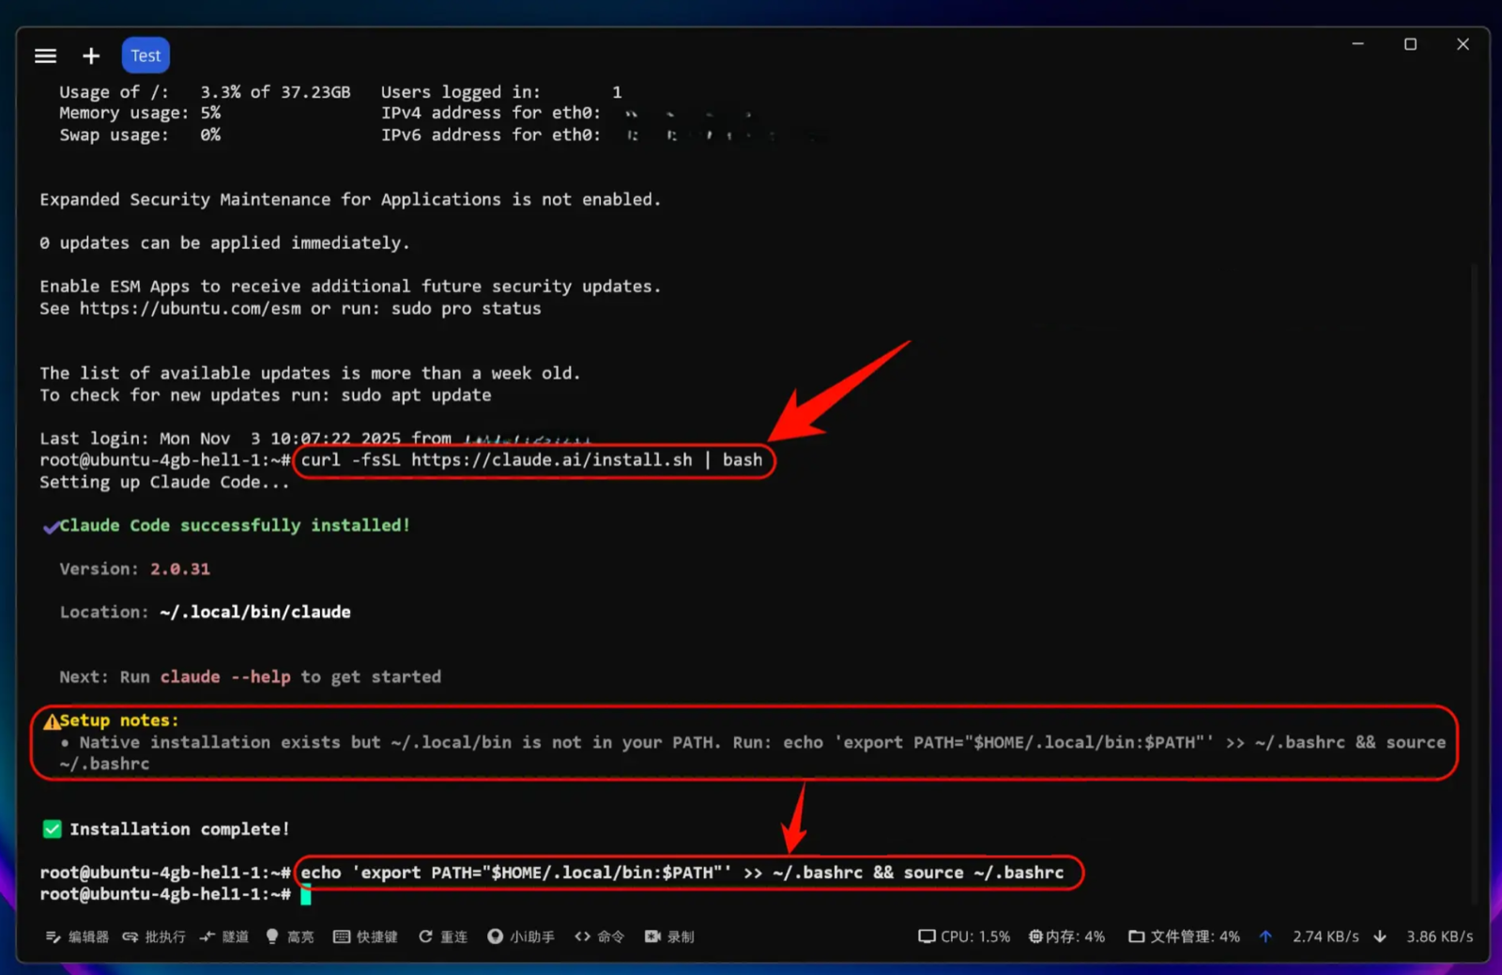Switch to the Test tab
1502x975 pixels.
[146, 55]
